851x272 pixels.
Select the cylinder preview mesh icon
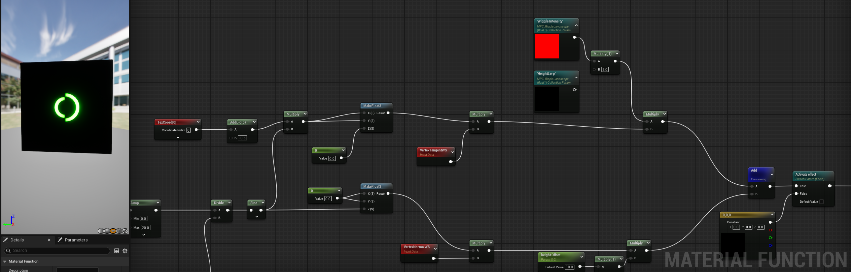coord(101,231)
